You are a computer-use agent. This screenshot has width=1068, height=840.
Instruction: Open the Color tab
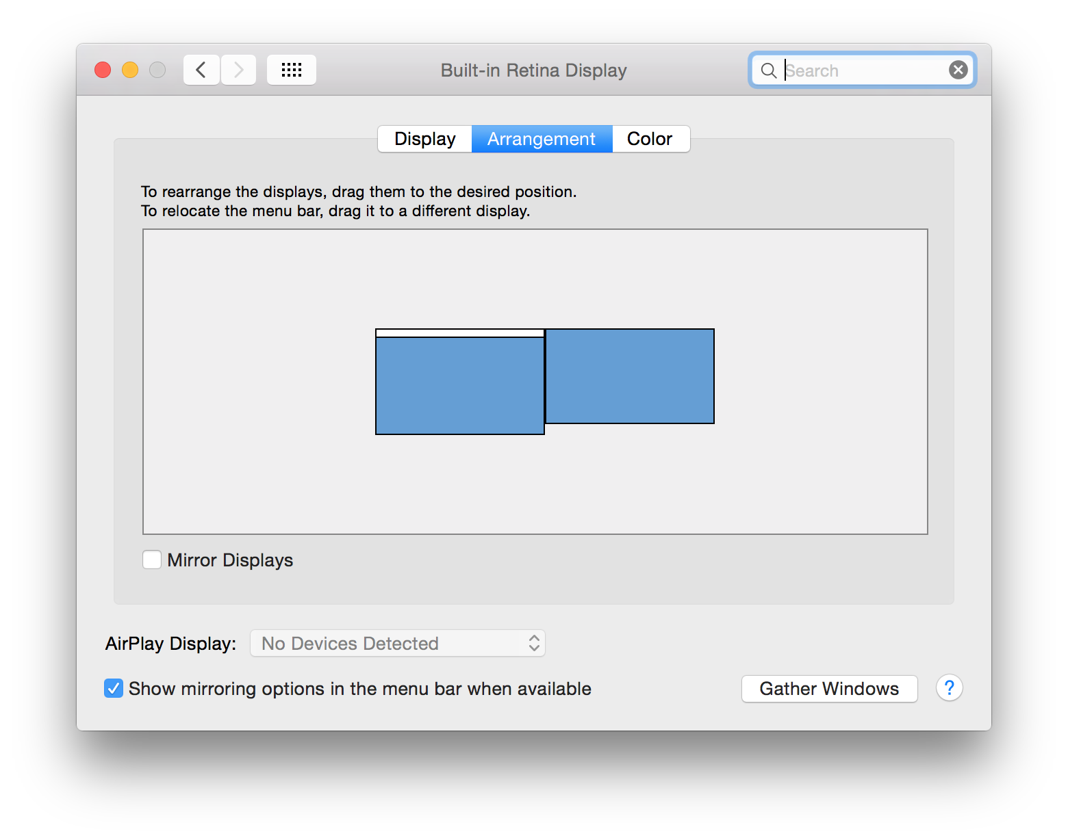point(650,139)
